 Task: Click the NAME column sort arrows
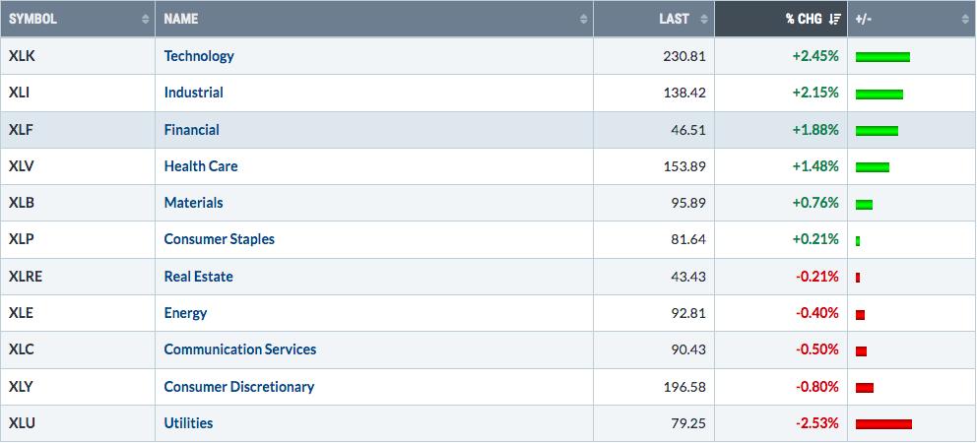[583, 20]
